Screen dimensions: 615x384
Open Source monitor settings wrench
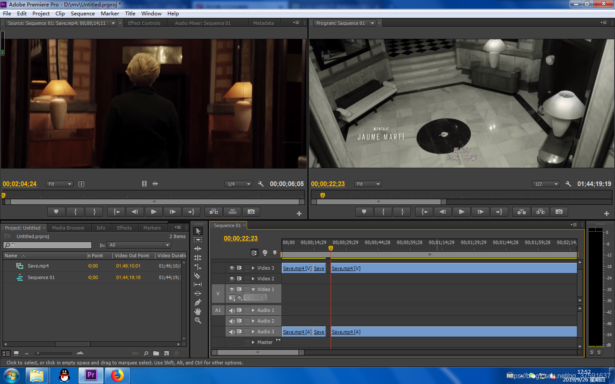261,184
